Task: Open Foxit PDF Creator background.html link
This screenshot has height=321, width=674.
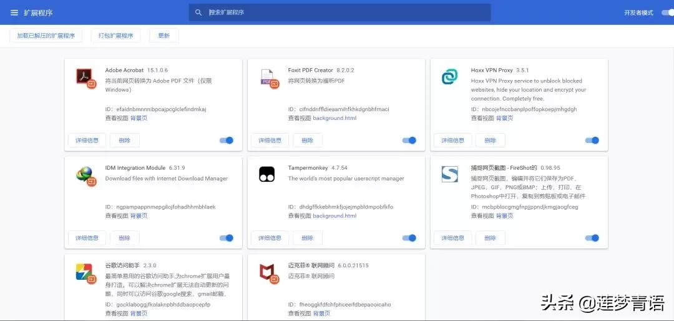Action: (x=335, y=118)
